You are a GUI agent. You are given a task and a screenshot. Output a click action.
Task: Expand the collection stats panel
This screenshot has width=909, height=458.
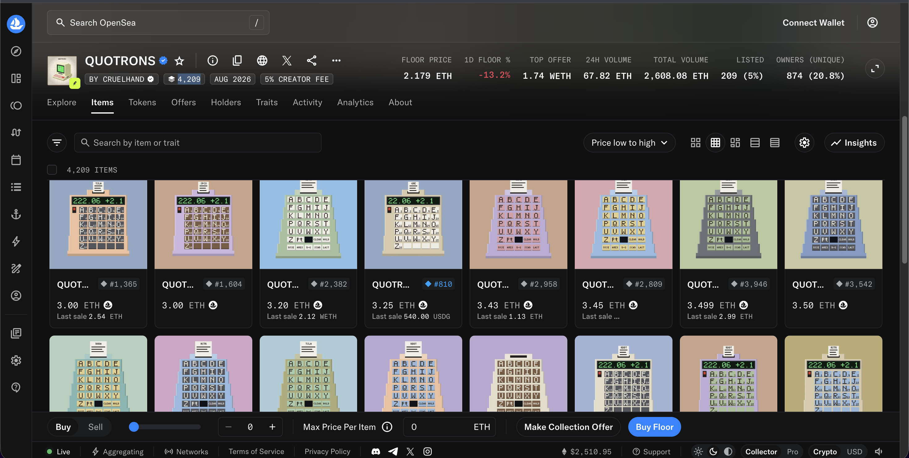coord(875,69)
